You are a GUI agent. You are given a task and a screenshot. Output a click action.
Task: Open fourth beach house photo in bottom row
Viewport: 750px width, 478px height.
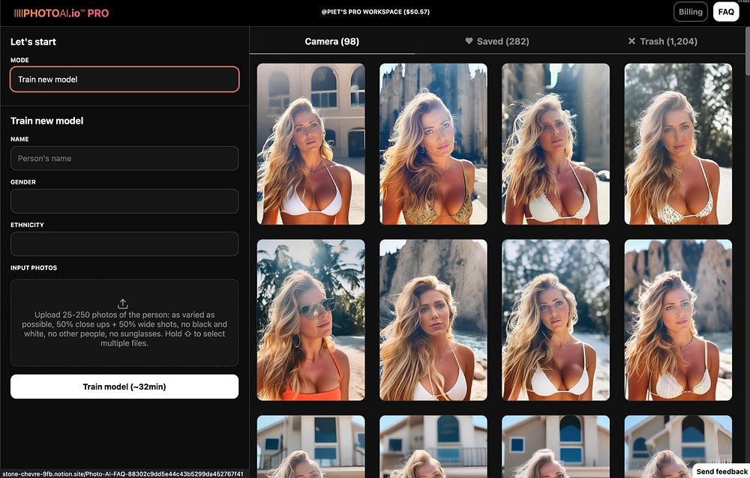678,447
